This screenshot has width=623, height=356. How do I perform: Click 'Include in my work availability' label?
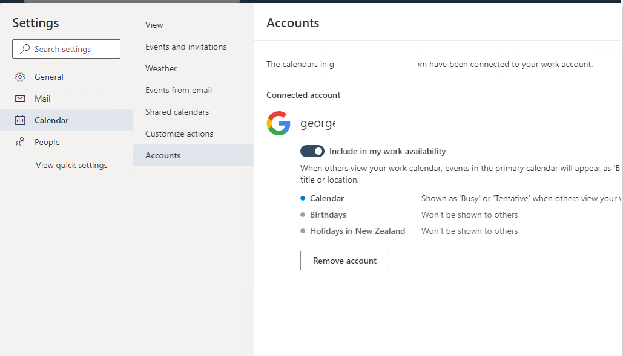[x=387, y=152]
